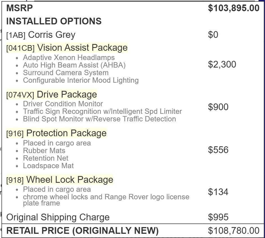Screen dimensions: 265x238
Task: Click the retail price total $108,780.00
Action: tap(234, 231)
